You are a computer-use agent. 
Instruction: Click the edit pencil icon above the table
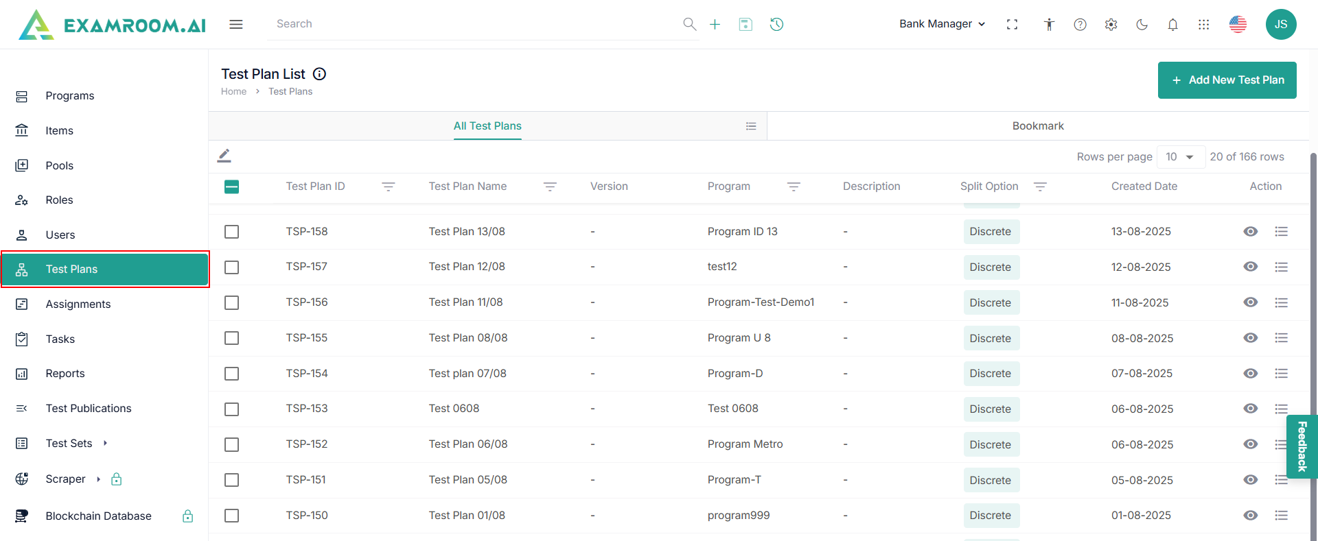[x=224, y=156]
